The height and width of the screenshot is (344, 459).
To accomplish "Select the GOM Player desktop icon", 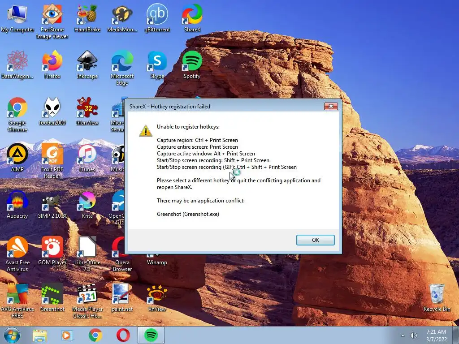I will 52,252.
